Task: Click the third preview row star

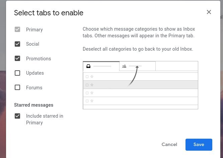Action: (92, 93)
